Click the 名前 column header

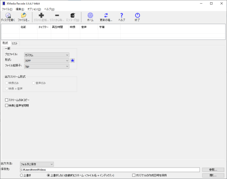point(28,27)
